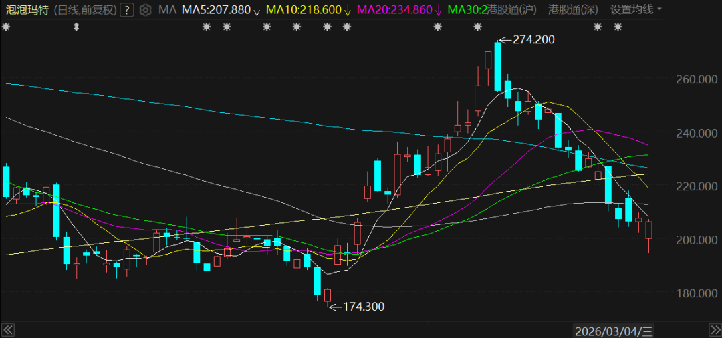This screenshot has width=722, height=338.
Task: Click the first star event marker at far left
Action: click(6, 27)
